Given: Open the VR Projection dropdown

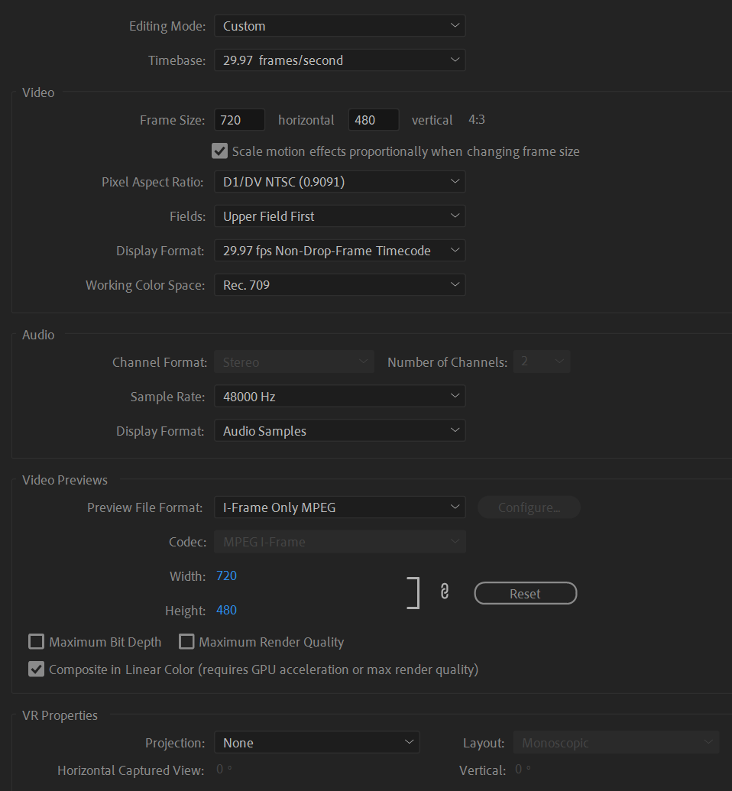Looking at the screenshot, I should (316, 742).
